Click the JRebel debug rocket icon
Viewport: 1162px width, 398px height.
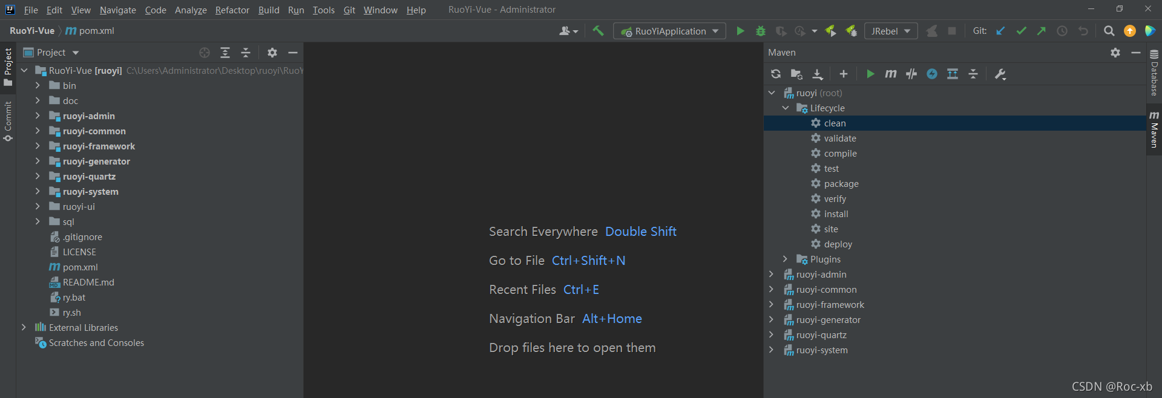pos(852,31)
